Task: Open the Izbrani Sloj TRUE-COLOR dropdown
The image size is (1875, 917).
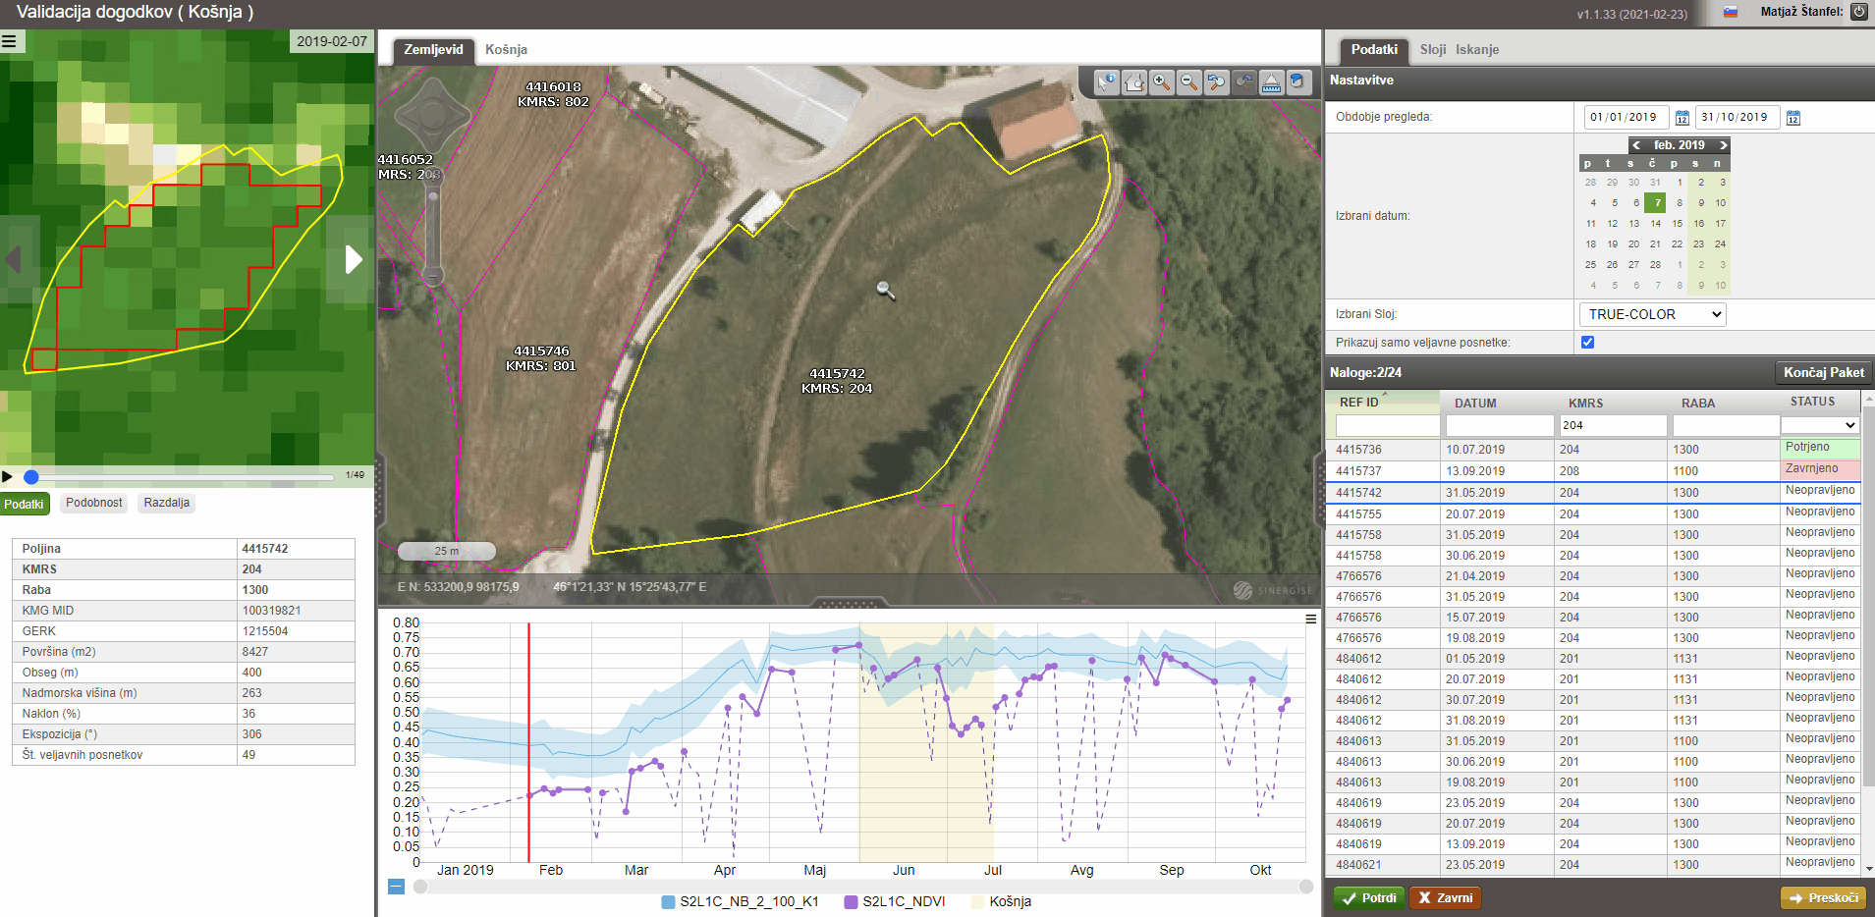Action: pos(1652,314)
